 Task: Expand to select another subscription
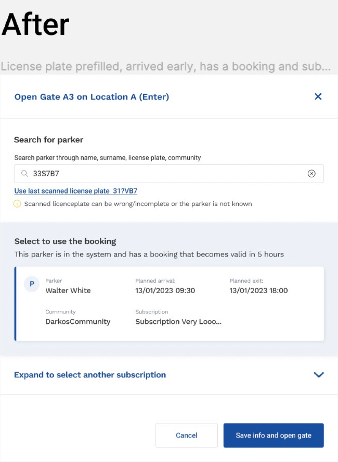click(90, 375)
